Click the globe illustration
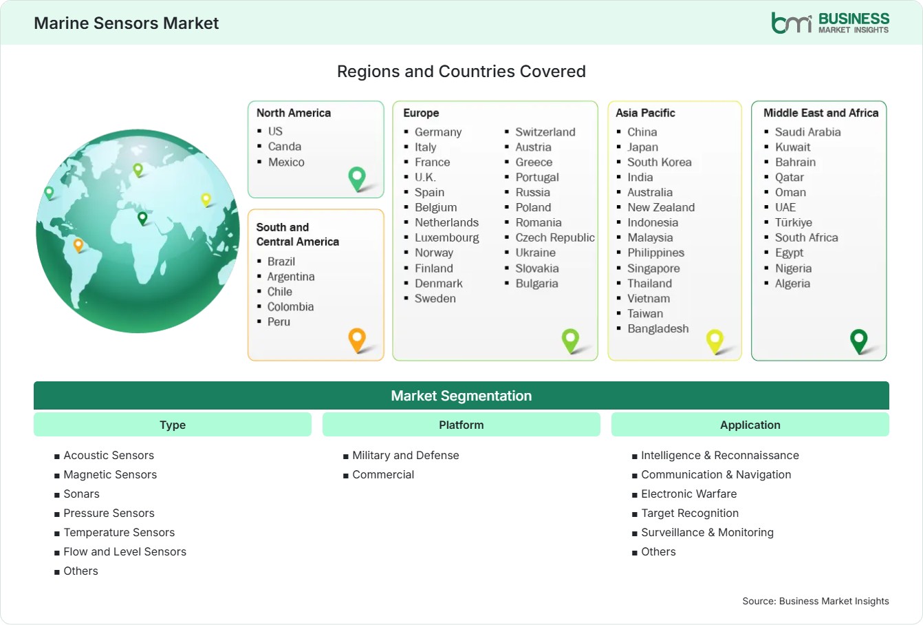This screenshot has width=923, height=625. point(138,231)
